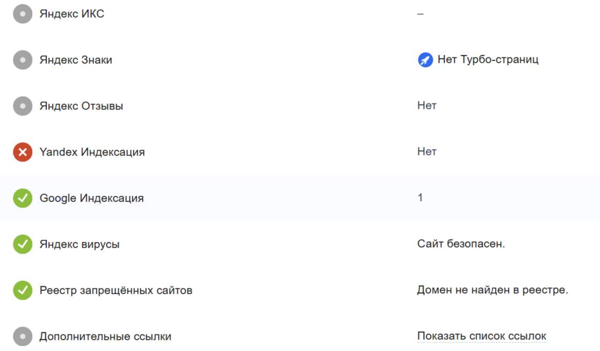Click the Реестр запрещённых сайтов label
This screenshot has width=600, height=351.
(116, 290)
